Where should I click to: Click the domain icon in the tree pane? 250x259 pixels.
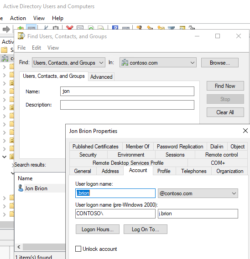coord(5,58)
